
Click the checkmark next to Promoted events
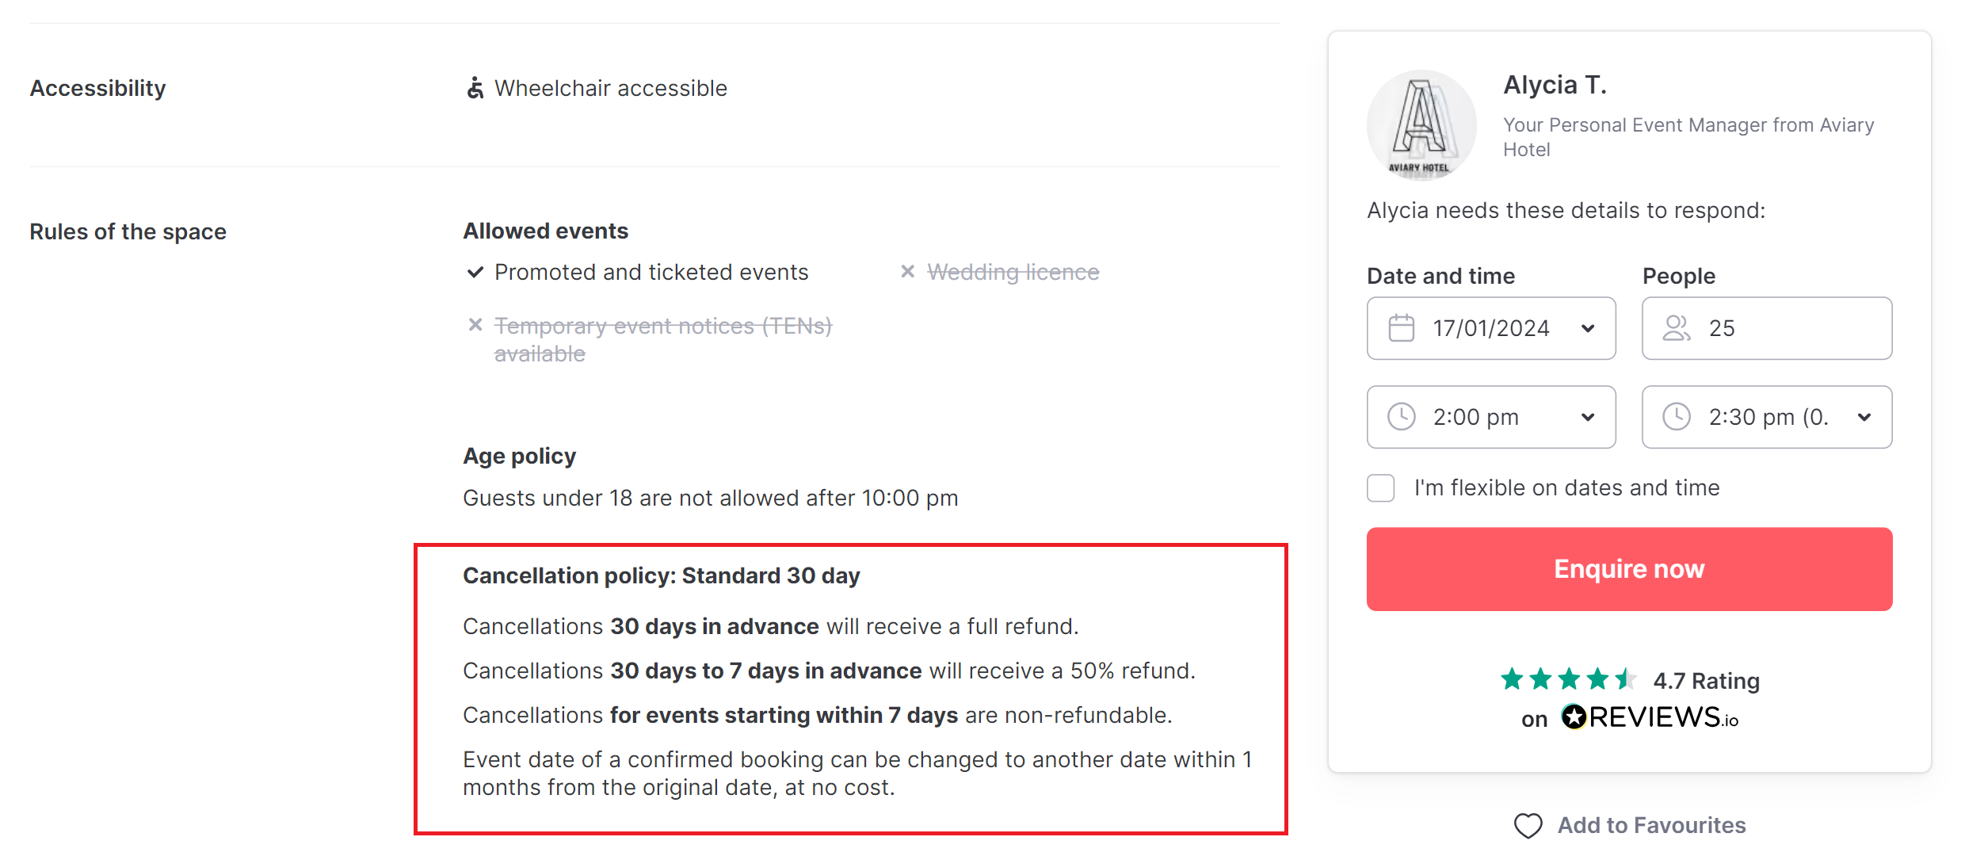pyautogui.click(x=475, y=273)
